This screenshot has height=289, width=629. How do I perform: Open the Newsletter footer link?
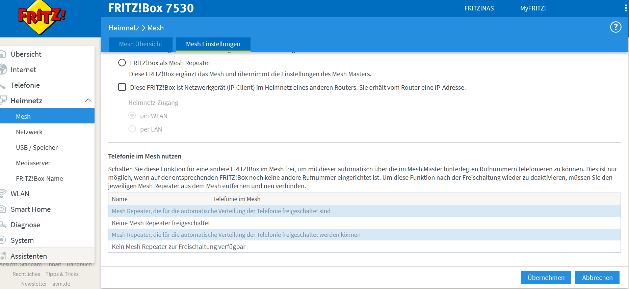click(x=34, y=284)
